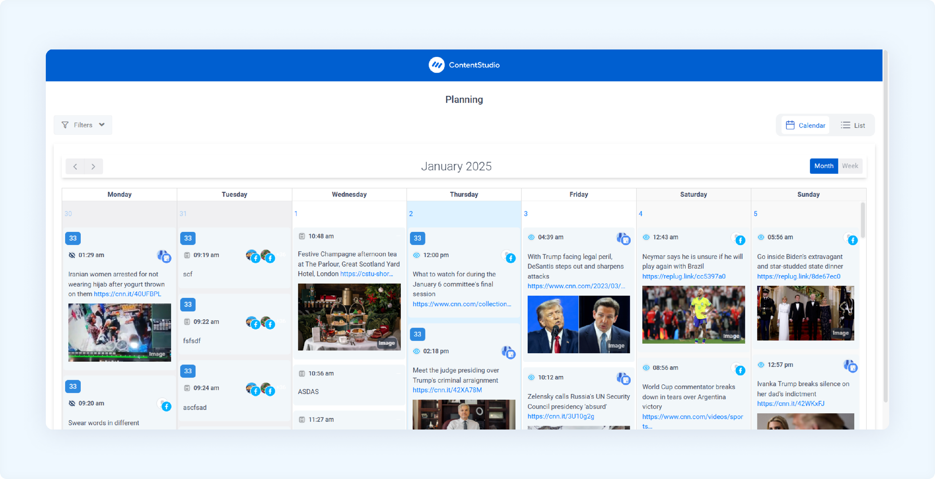Click the Facebook avatar on the 08:56 am post
The width and height of the screenshot is (935, 479).
click(738, 369)
